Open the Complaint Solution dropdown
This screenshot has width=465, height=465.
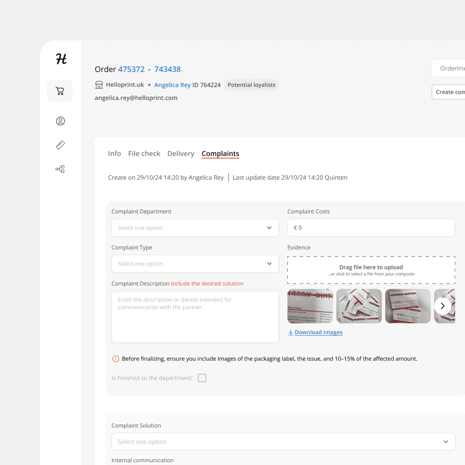(x=283, y=442)
